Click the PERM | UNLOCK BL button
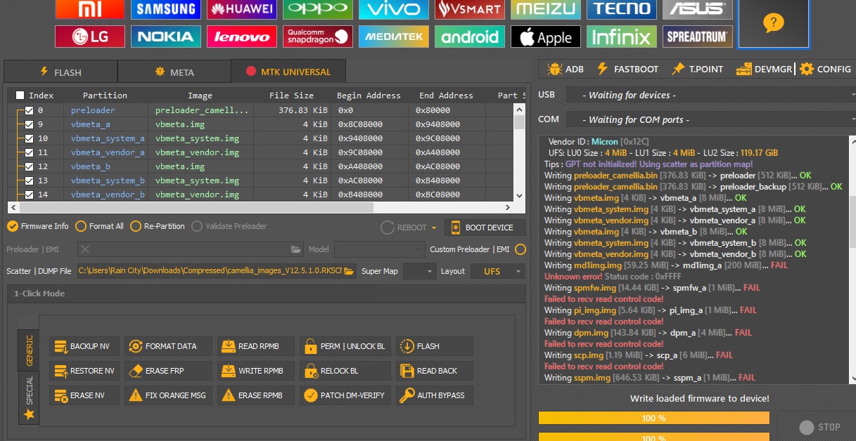The image size is (856, 441). [345, 346]
